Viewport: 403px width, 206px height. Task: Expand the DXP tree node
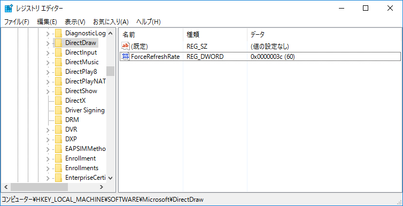click(48, 140)
